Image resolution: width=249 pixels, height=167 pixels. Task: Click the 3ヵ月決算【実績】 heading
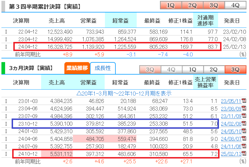[x=31, y=68]
